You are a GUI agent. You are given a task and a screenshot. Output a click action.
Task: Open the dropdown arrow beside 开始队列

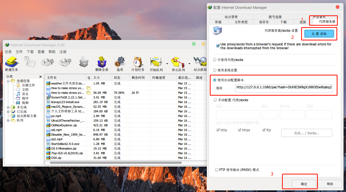(x=167, y=64)
